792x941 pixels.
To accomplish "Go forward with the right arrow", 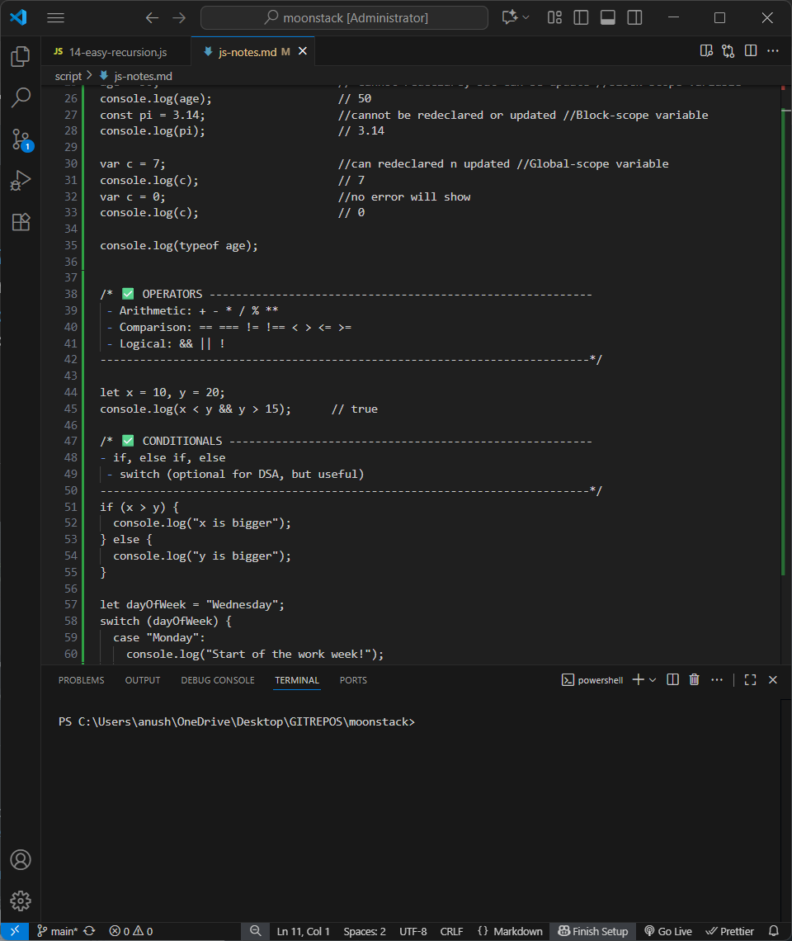I will 179,18.
